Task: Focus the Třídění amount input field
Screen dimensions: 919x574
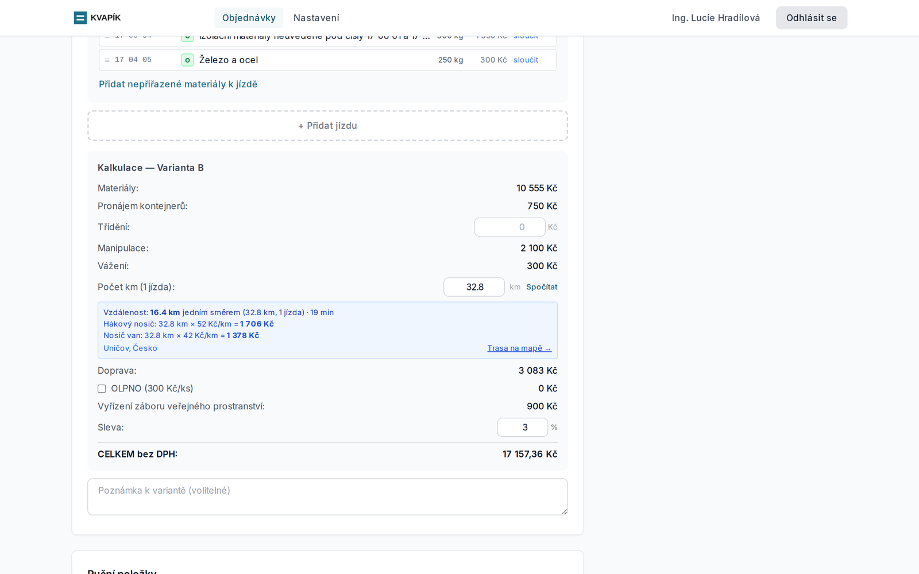Action: click(509, 227)
